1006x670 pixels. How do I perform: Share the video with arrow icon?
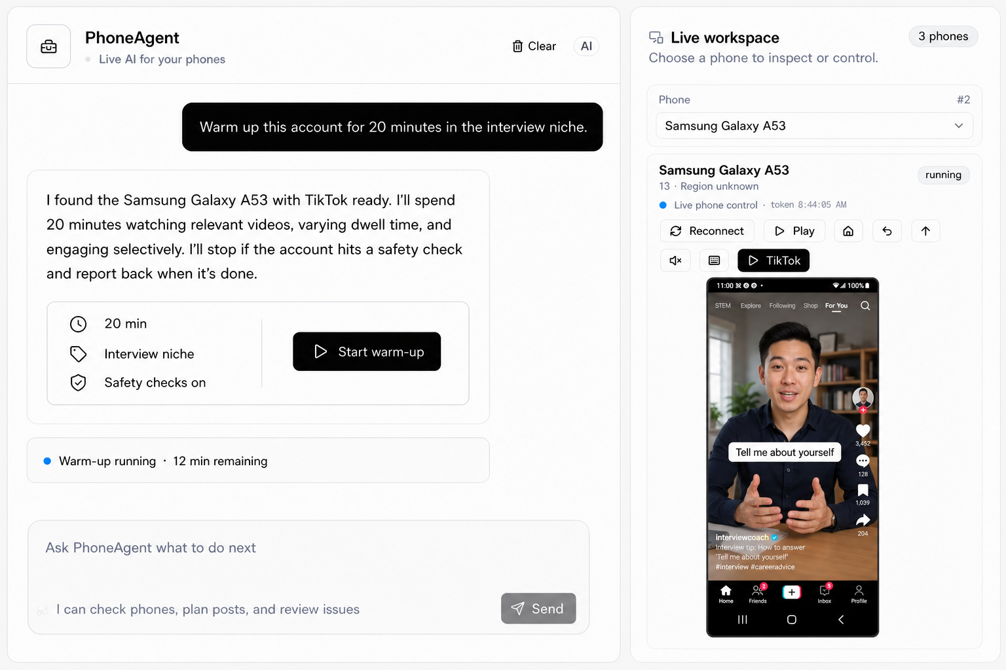(863, 520)
